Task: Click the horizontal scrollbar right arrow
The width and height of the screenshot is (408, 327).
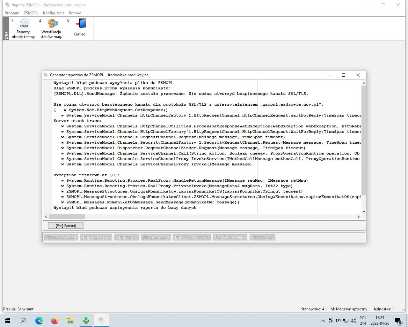Action: pos(359,217)
